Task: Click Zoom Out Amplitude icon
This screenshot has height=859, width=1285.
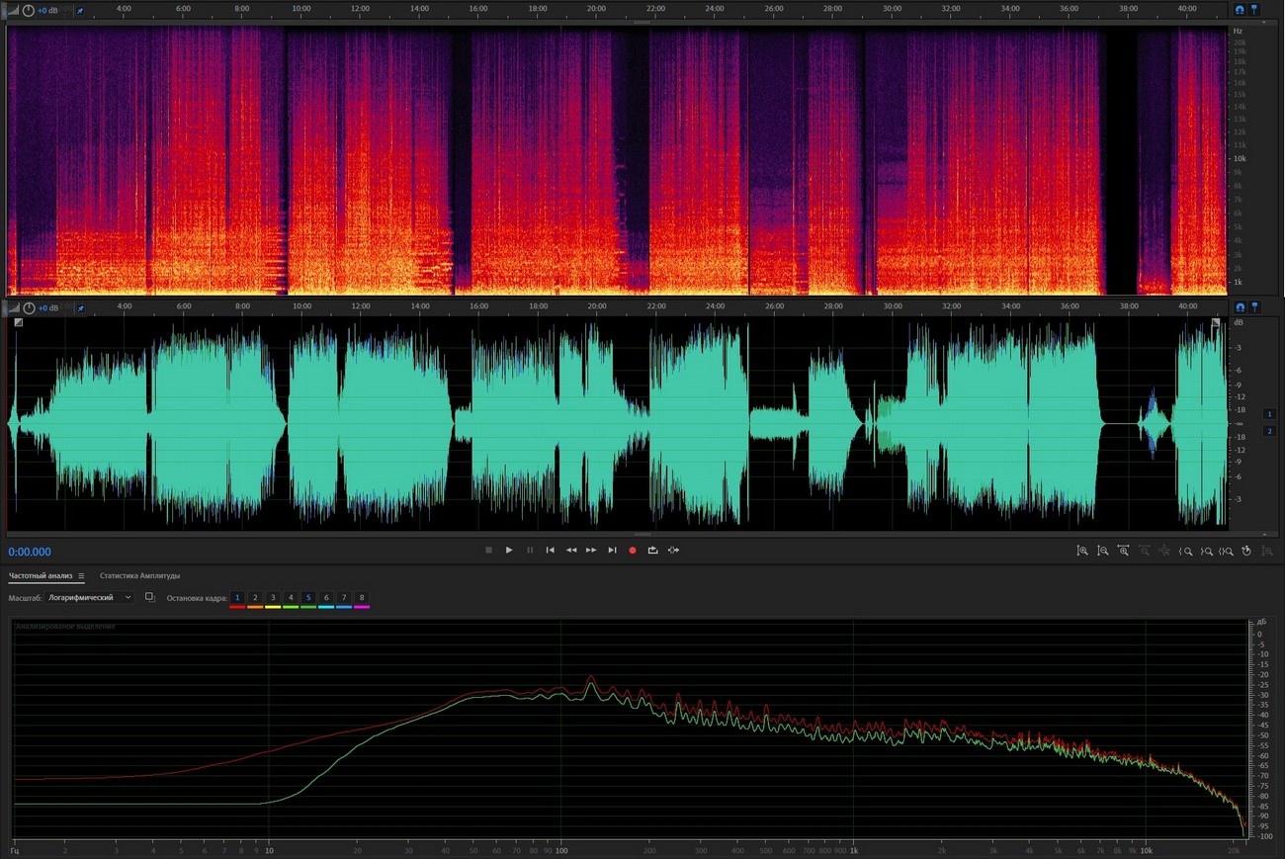Action: point(1103,551)
